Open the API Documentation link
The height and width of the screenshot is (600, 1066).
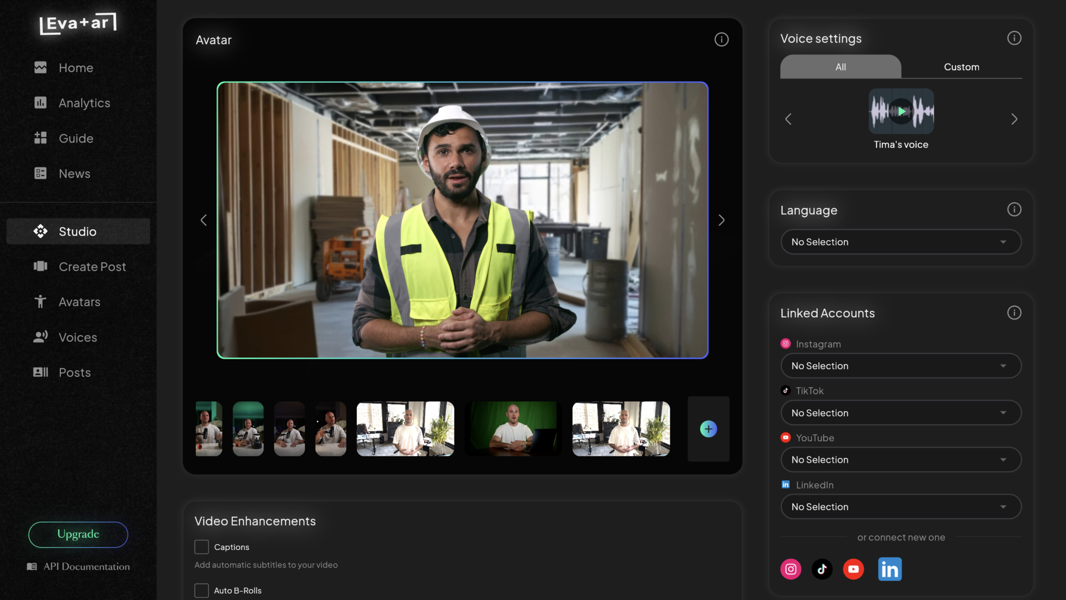click(86, 566)
